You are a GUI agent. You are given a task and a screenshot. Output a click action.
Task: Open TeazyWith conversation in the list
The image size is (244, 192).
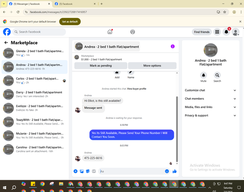point(35,122)
